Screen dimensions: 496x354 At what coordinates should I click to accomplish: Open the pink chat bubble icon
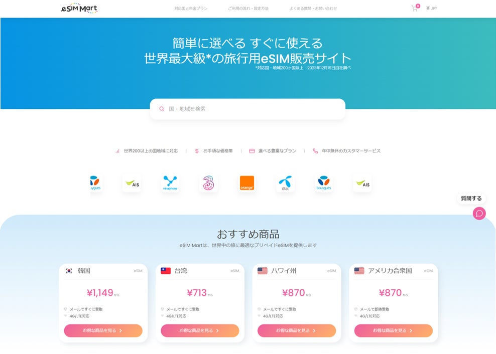click(x=479, y=214)
